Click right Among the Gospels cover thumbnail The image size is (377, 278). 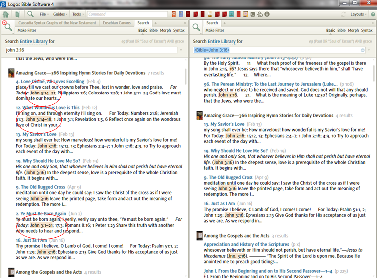[x=199, y=236]
